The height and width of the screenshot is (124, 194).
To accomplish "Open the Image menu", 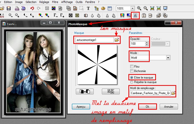I will tap(19, 2).
